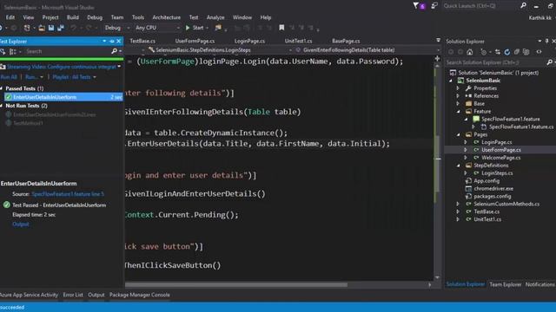Viewport: 556px width, 312px height.
Task: Click the Run All link in Test Explorer
Action: click(x=9, y=77)
